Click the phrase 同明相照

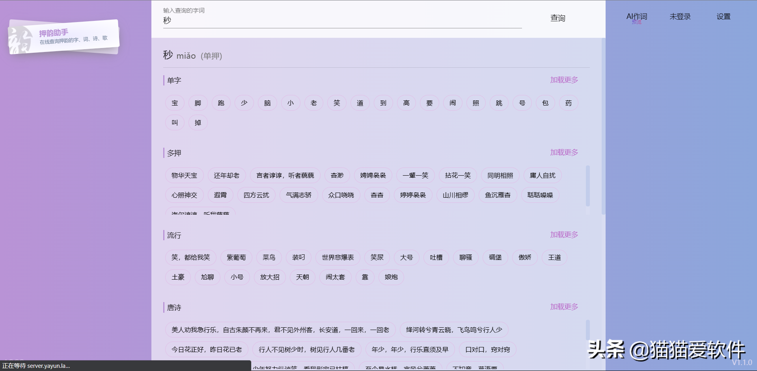click(500, 176)
